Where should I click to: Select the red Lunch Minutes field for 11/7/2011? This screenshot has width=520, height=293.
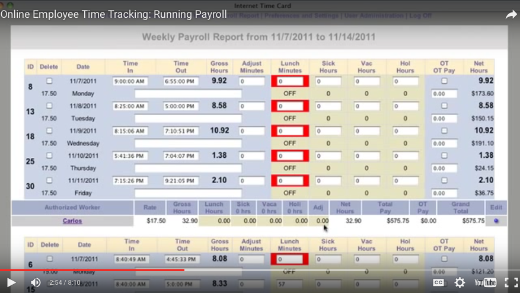click(x=290, y=81)
